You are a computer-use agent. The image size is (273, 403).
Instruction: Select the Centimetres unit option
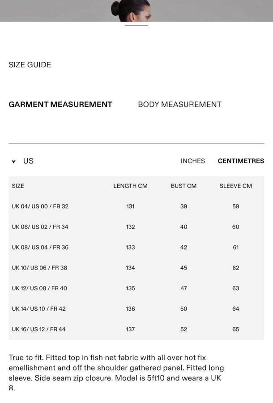point(241,161)
